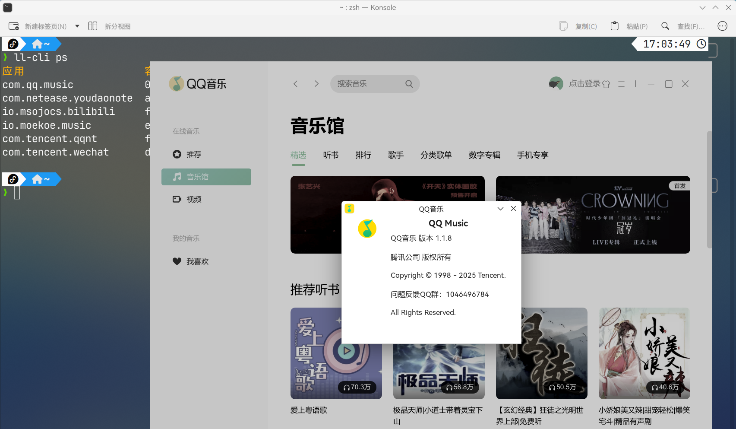This screenshot has width=736, height=429.
Task: Click the 爱上粤语歌 title text
Action: (309, 410)
